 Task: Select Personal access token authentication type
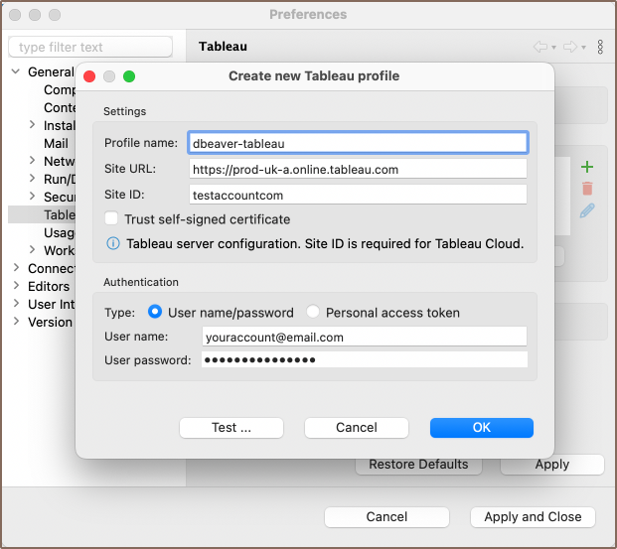(x=313, y=312)
